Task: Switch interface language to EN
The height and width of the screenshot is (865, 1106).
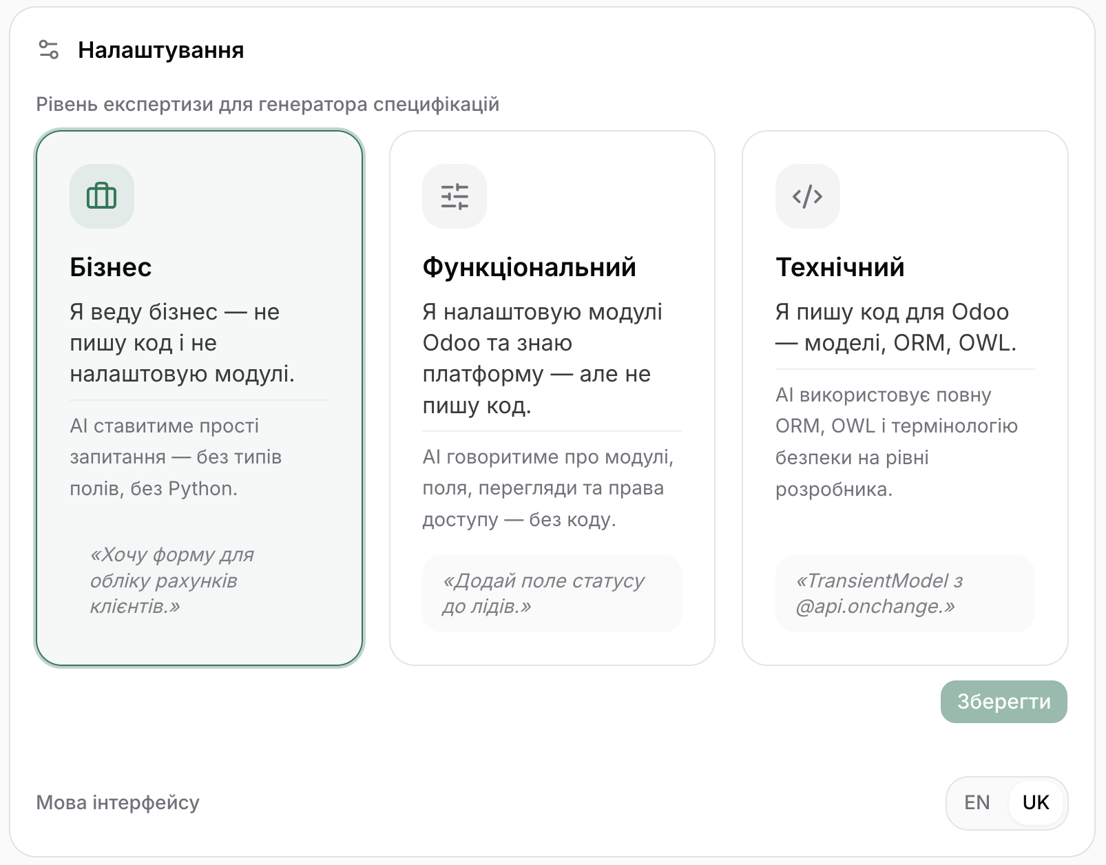Action: (977, 803)
